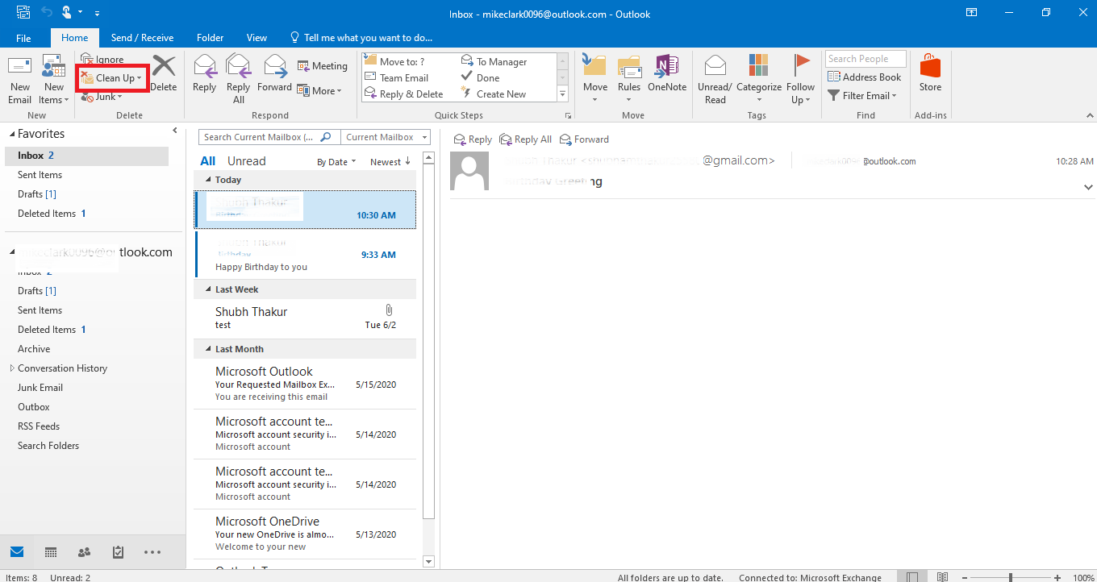Switch to the Send / Receive tab
1097x582 pixels.
pyautogui.click(x=143, y=38)
